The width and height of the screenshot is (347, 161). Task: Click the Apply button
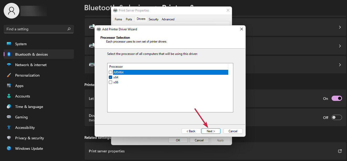(220, 140)
